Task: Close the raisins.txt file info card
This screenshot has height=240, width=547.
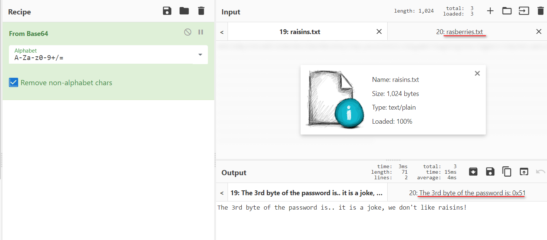Action: [477, 73]
